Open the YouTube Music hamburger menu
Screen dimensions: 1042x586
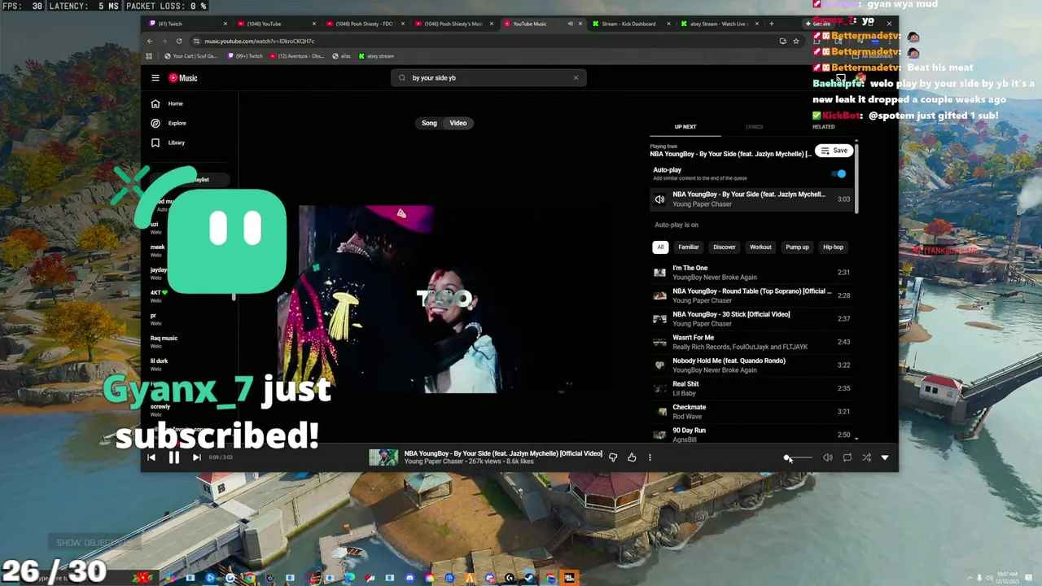(155, 78)
